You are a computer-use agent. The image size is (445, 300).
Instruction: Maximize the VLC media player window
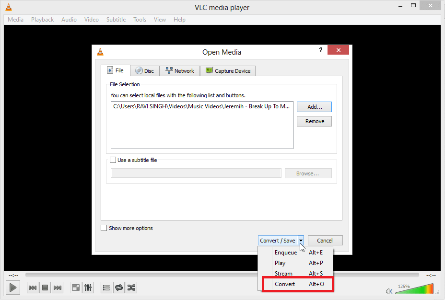413,5
